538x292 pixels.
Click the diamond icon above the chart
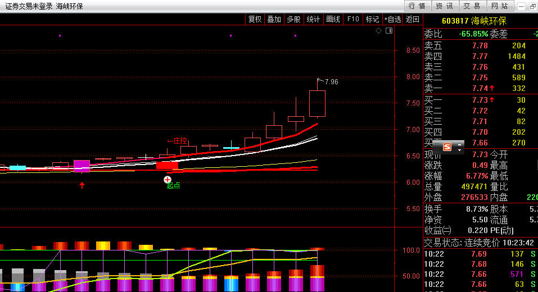click(x=379, y=30)
